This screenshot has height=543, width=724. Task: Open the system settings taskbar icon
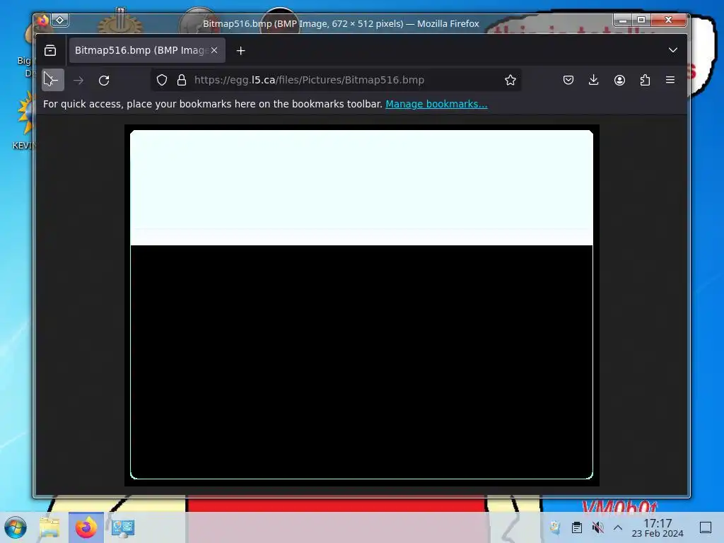pos(123,527)
